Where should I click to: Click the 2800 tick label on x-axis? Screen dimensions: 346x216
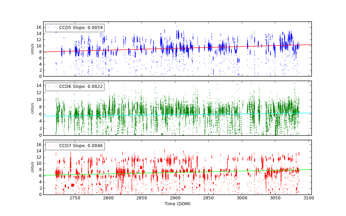(x=108, y=198)
